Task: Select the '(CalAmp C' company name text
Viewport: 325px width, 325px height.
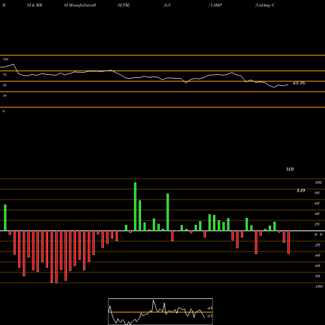Action: click(265, 5)
